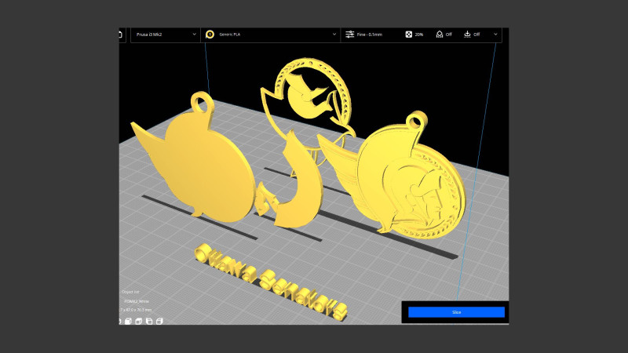628x353 pixels.
Task: Click the 20% infill density icon
Action: click(409, 35)
